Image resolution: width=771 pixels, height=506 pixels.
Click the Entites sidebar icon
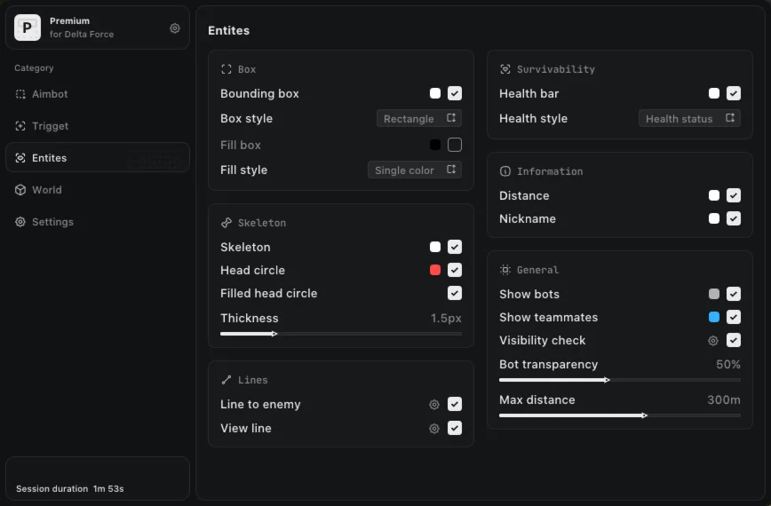pyautogui.click(x=20, y=158)
